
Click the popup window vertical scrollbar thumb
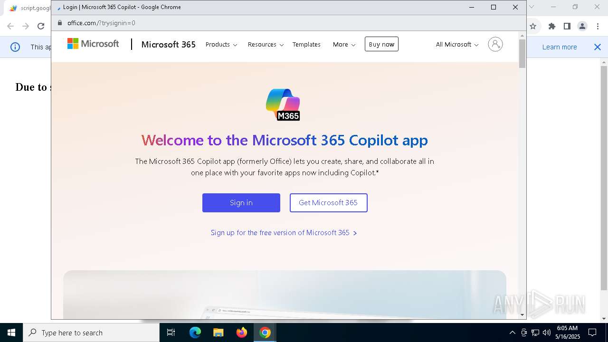pos(522,54)
